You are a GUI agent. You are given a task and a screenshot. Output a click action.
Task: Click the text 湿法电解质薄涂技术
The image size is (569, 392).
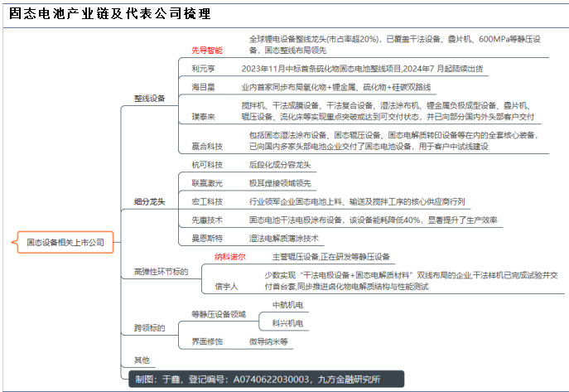tap(284, 239)
